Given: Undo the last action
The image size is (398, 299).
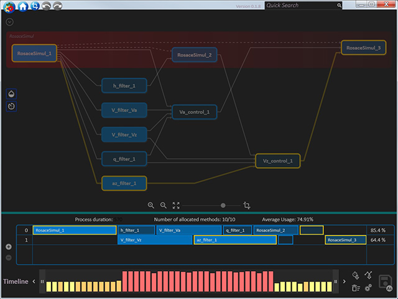Looking at the screenshot, I should (46, 6).
